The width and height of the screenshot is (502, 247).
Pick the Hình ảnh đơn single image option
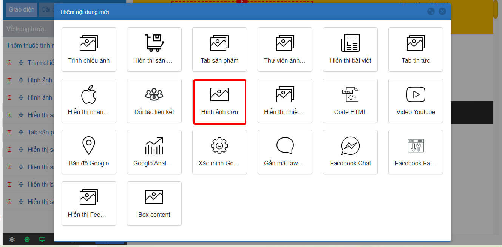coord(219,101)
